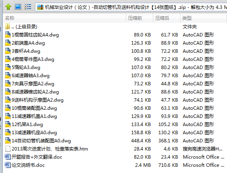The height and width of the screenshot is (173, 227).
Task: Click the 448.4 KB size value
Action: pos(141,141)
